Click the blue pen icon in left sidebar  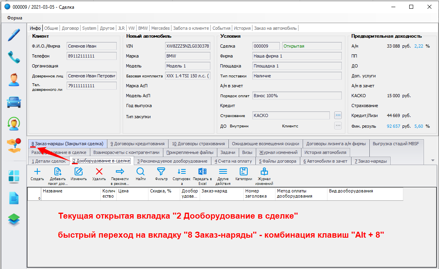pyautogui.click(x=14, y=35)
